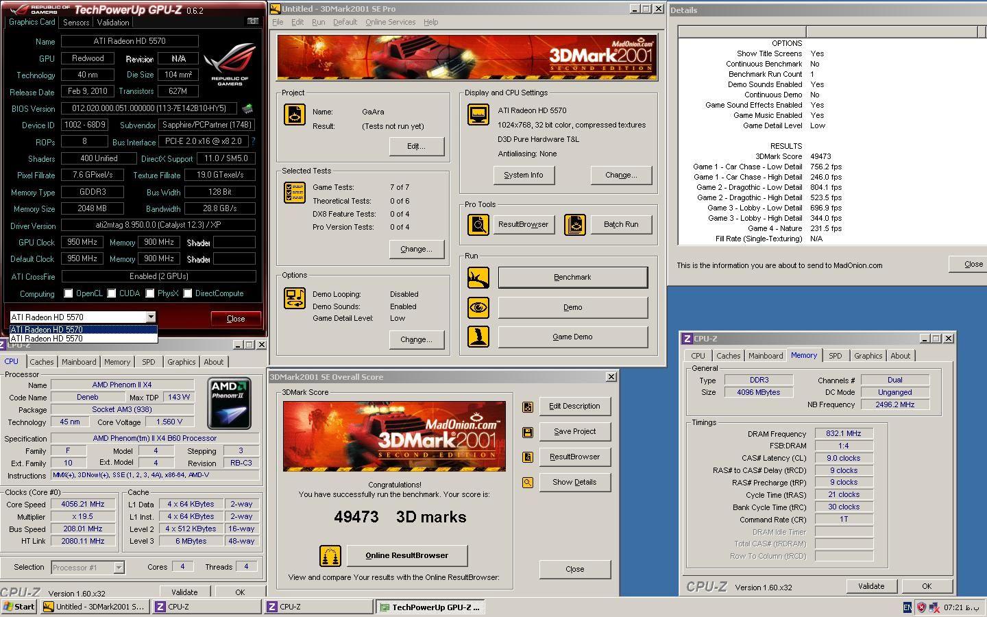Viewport: 987px width, 617px height.
Task: Click the GPU Name field ATI Radeon HD 5570
Action: click(x=130, y=41)
